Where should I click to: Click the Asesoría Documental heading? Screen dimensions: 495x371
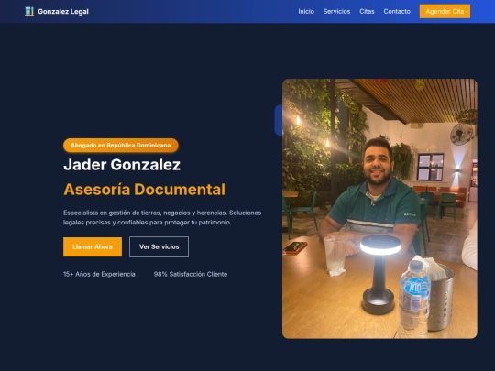coord(144,190)
